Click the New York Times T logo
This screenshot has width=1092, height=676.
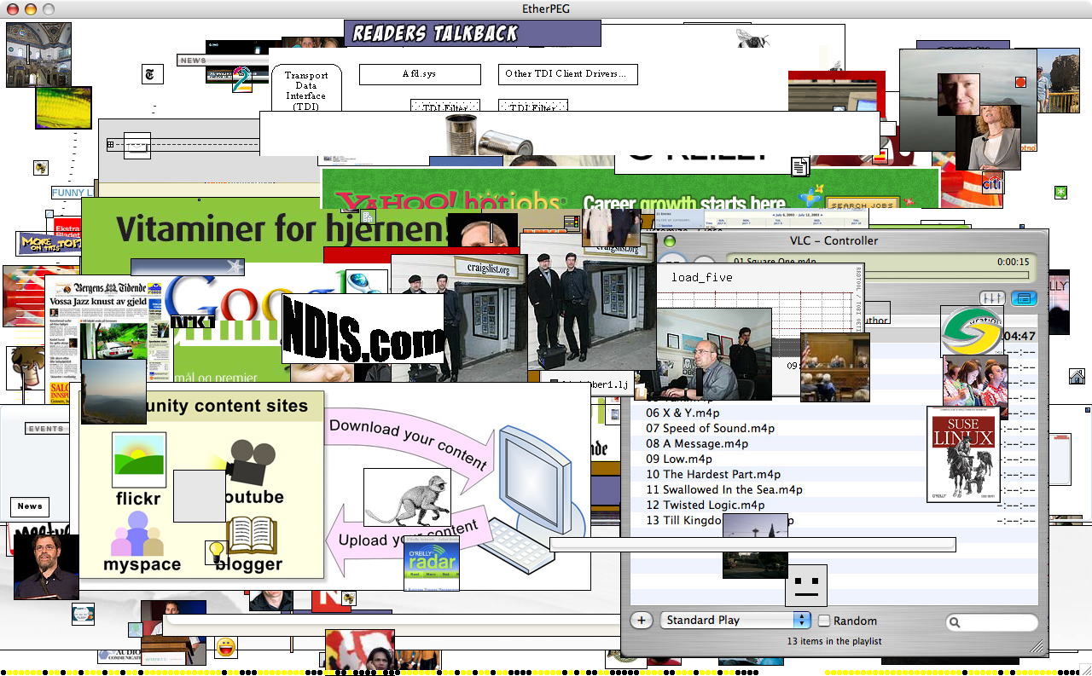click(153, 74)
